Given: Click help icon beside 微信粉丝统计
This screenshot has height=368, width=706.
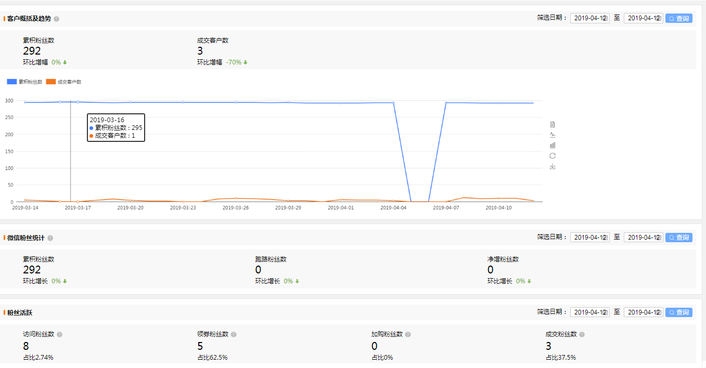Looking at the screenshot, I should 50,238.
